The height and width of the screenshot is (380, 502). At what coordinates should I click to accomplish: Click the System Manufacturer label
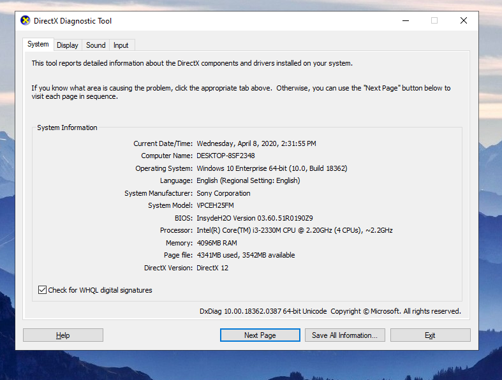(158, 193)
